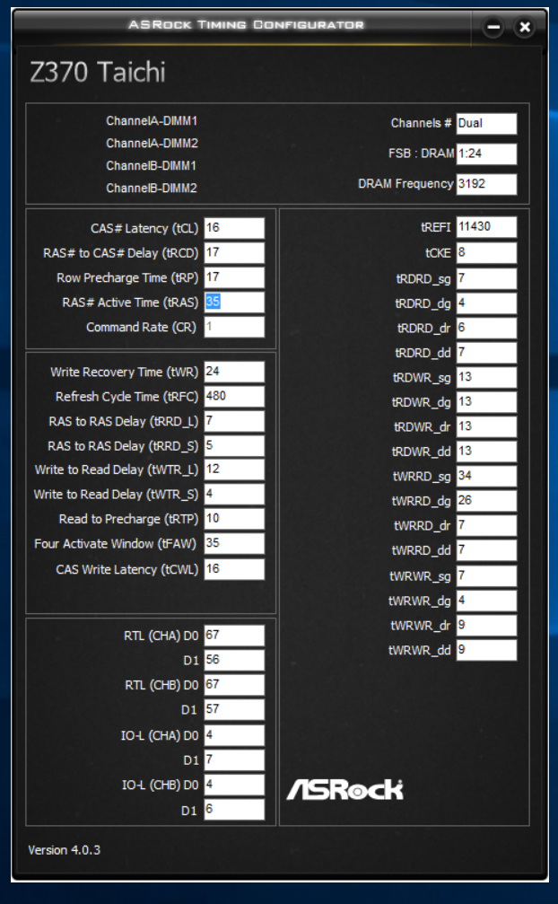
Task: Click the DRAM Frequency field
Action: 486,184
